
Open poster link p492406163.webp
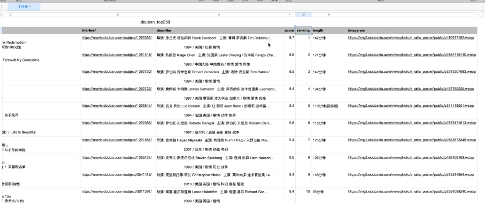(411, 158)
